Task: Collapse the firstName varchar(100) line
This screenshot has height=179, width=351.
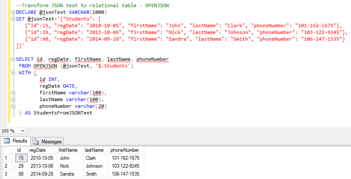Action: tap(13, 93)
